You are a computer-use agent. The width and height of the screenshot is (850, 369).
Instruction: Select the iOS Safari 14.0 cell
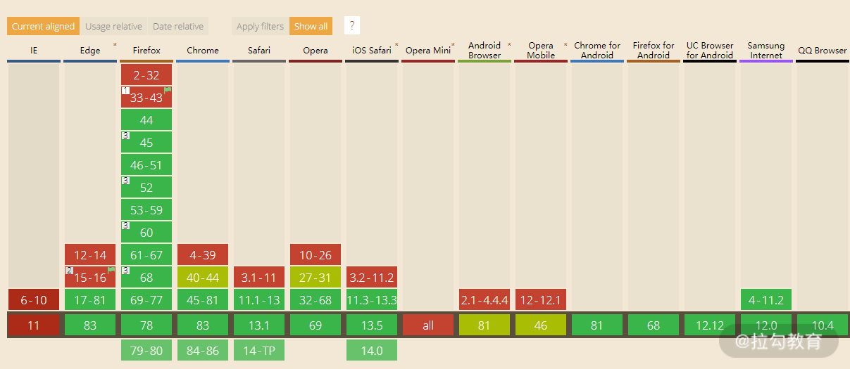pyautogui.click(x=372, y=351)
